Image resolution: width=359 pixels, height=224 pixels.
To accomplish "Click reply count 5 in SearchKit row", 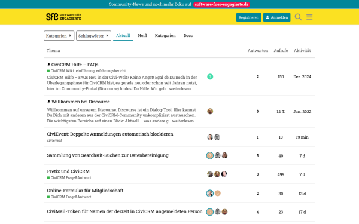I will [x=258, y=156].
